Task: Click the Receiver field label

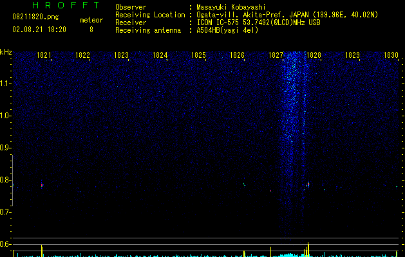Action: point(131,22)
